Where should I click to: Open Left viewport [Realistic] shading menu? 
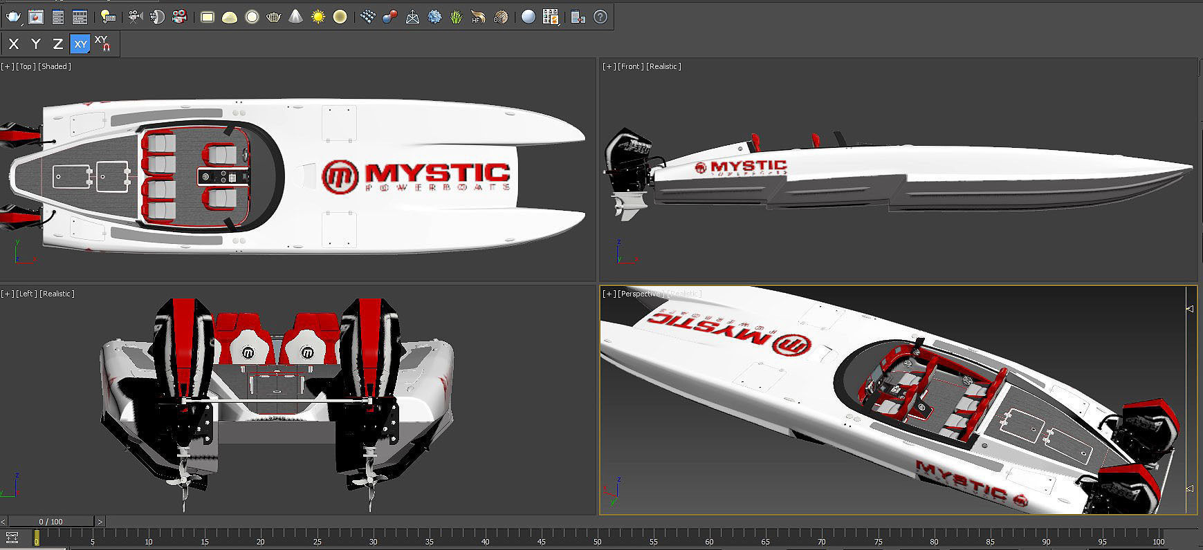point(57,294)
